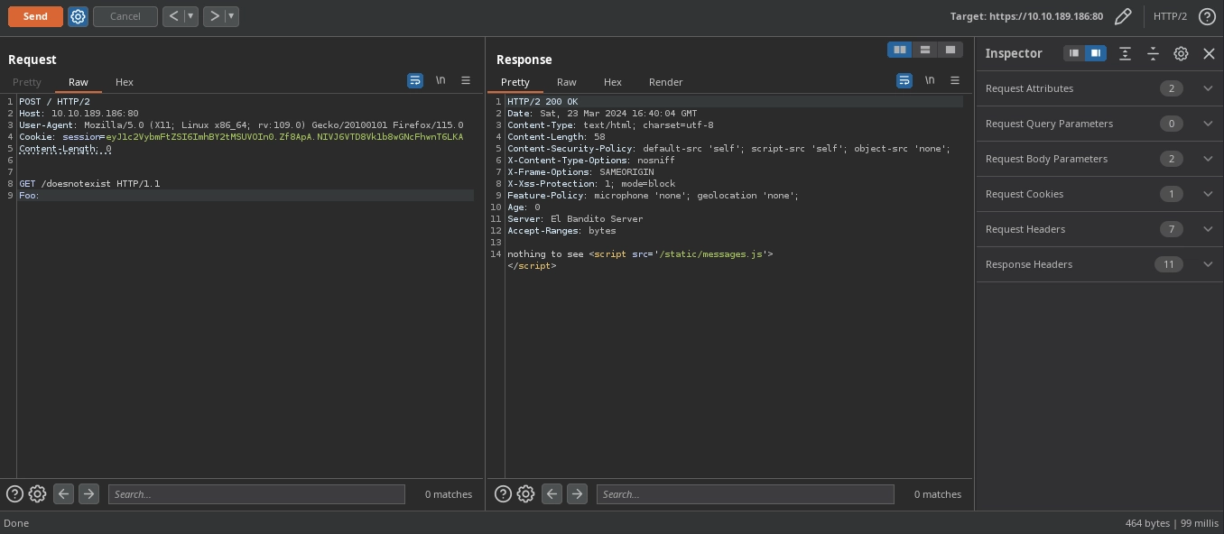Click the Send button

[35, 16]
